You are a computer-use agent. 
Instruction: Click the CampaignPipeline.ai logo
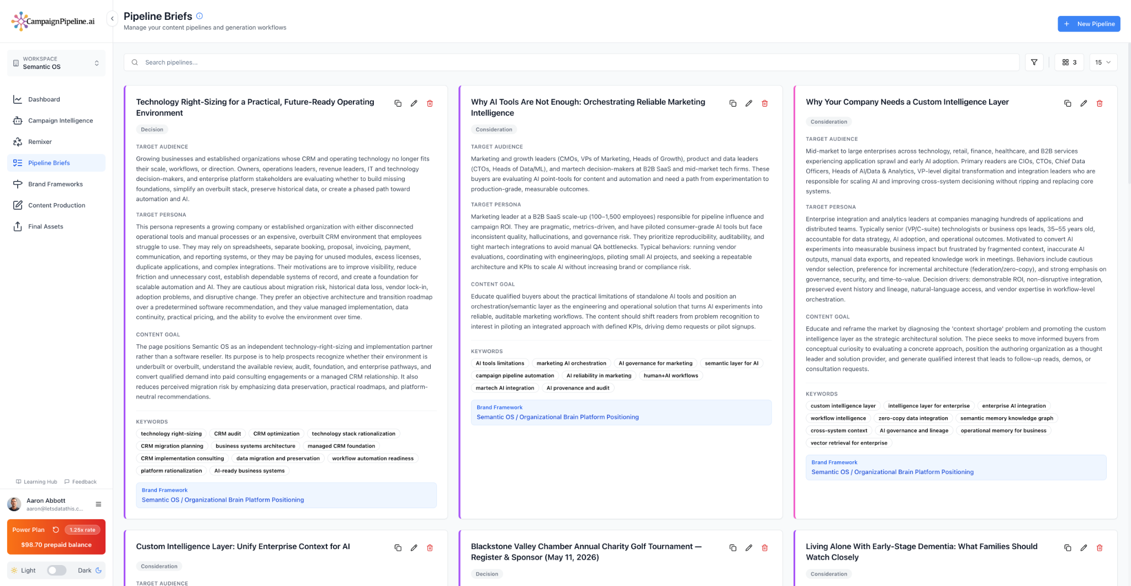[53, 22]
